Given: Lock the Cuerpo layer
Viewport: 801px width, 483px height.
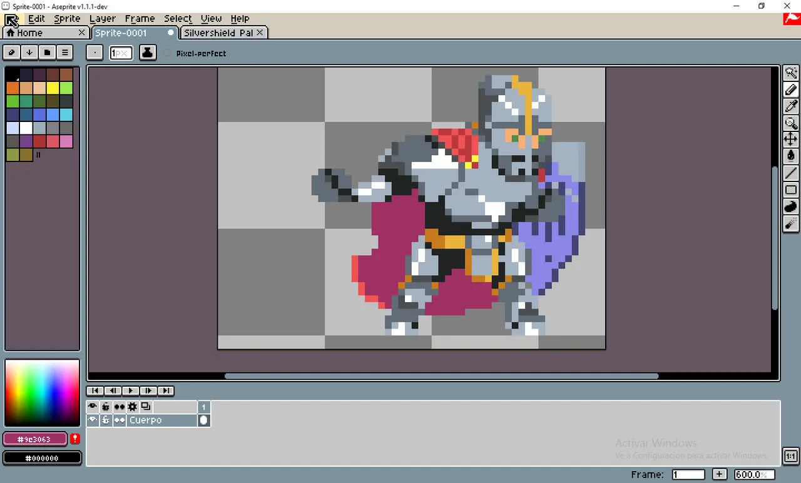Looking at the screenshot, I should click(x=106, y=420).
